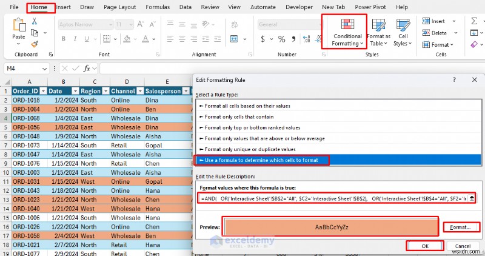Screen dimensions: 485x256
Task: Activate the Format Painter brush
Action: (35, 44)
